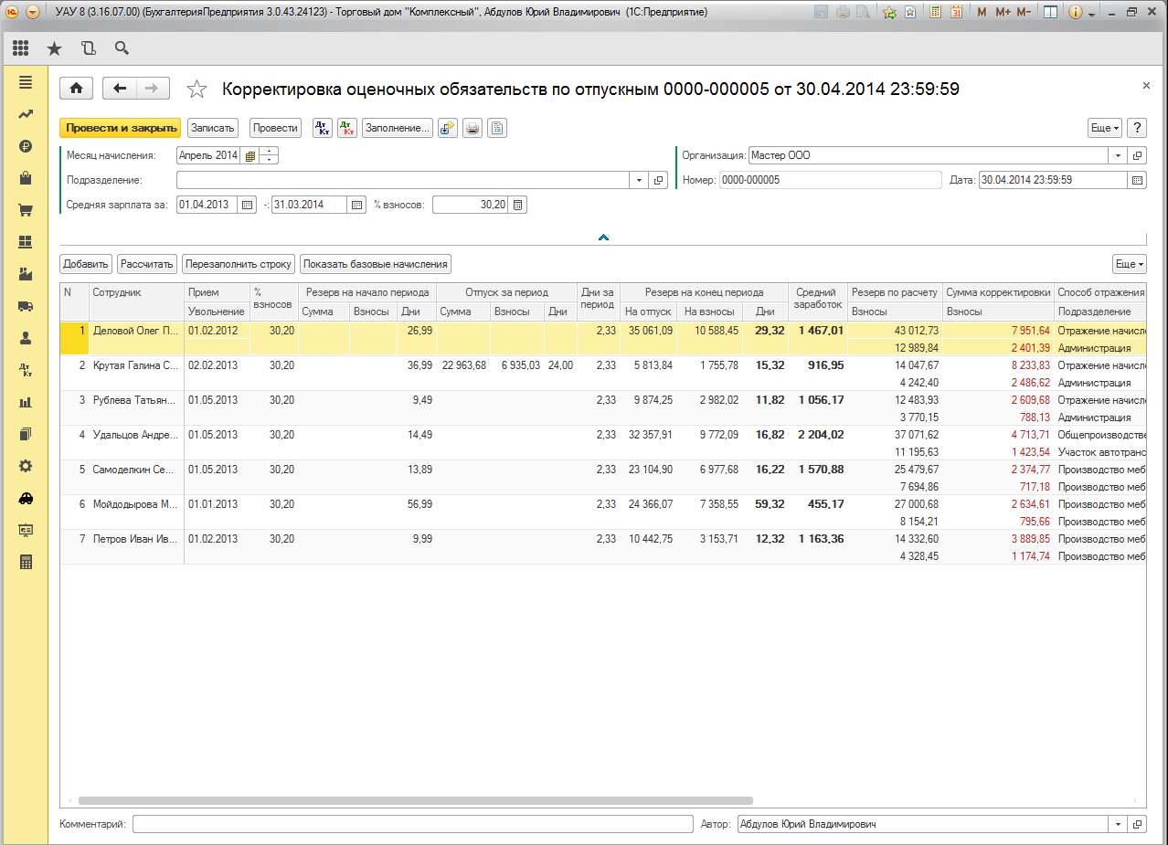Image resolution: width=1168 pixels, height=845 pixels.
Task: Collapse the header with blue chevron
Action: 603,238
